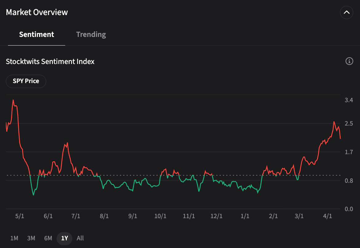Select the 1Y time range
This screenshot has height=248, width=360.
click(65, 238)
